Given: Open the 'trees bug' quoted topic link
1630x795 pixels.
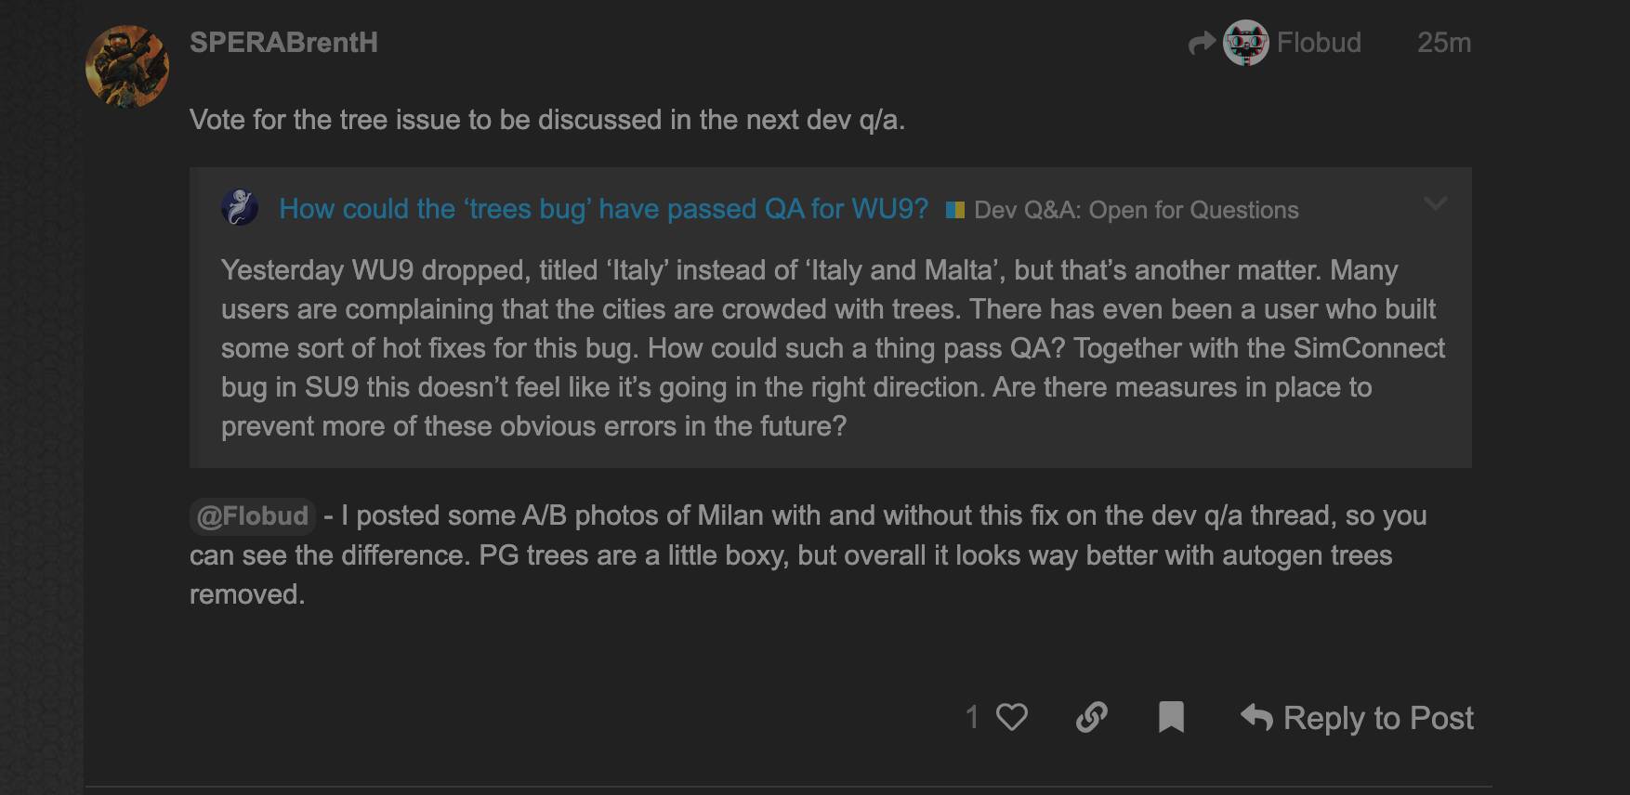Looking at the screenshot, I should (603, 209).
